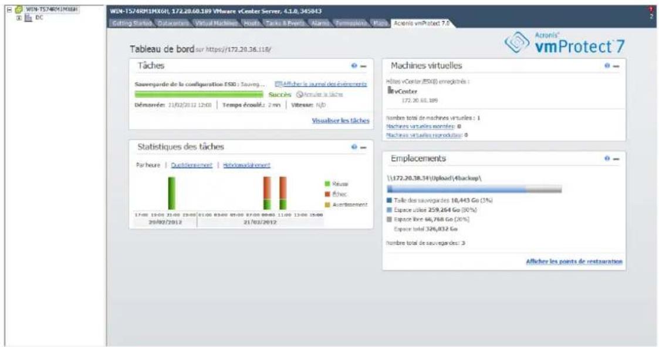
Task: Switch statistics to Quotidiennement
Action: (192, 165)
